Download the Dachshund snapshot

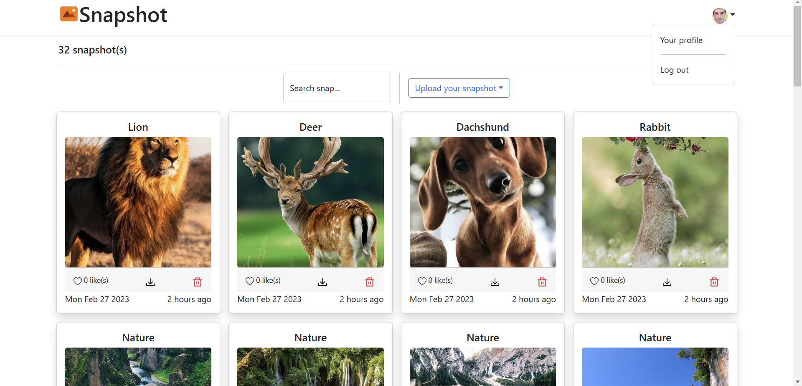coord(495,282)
